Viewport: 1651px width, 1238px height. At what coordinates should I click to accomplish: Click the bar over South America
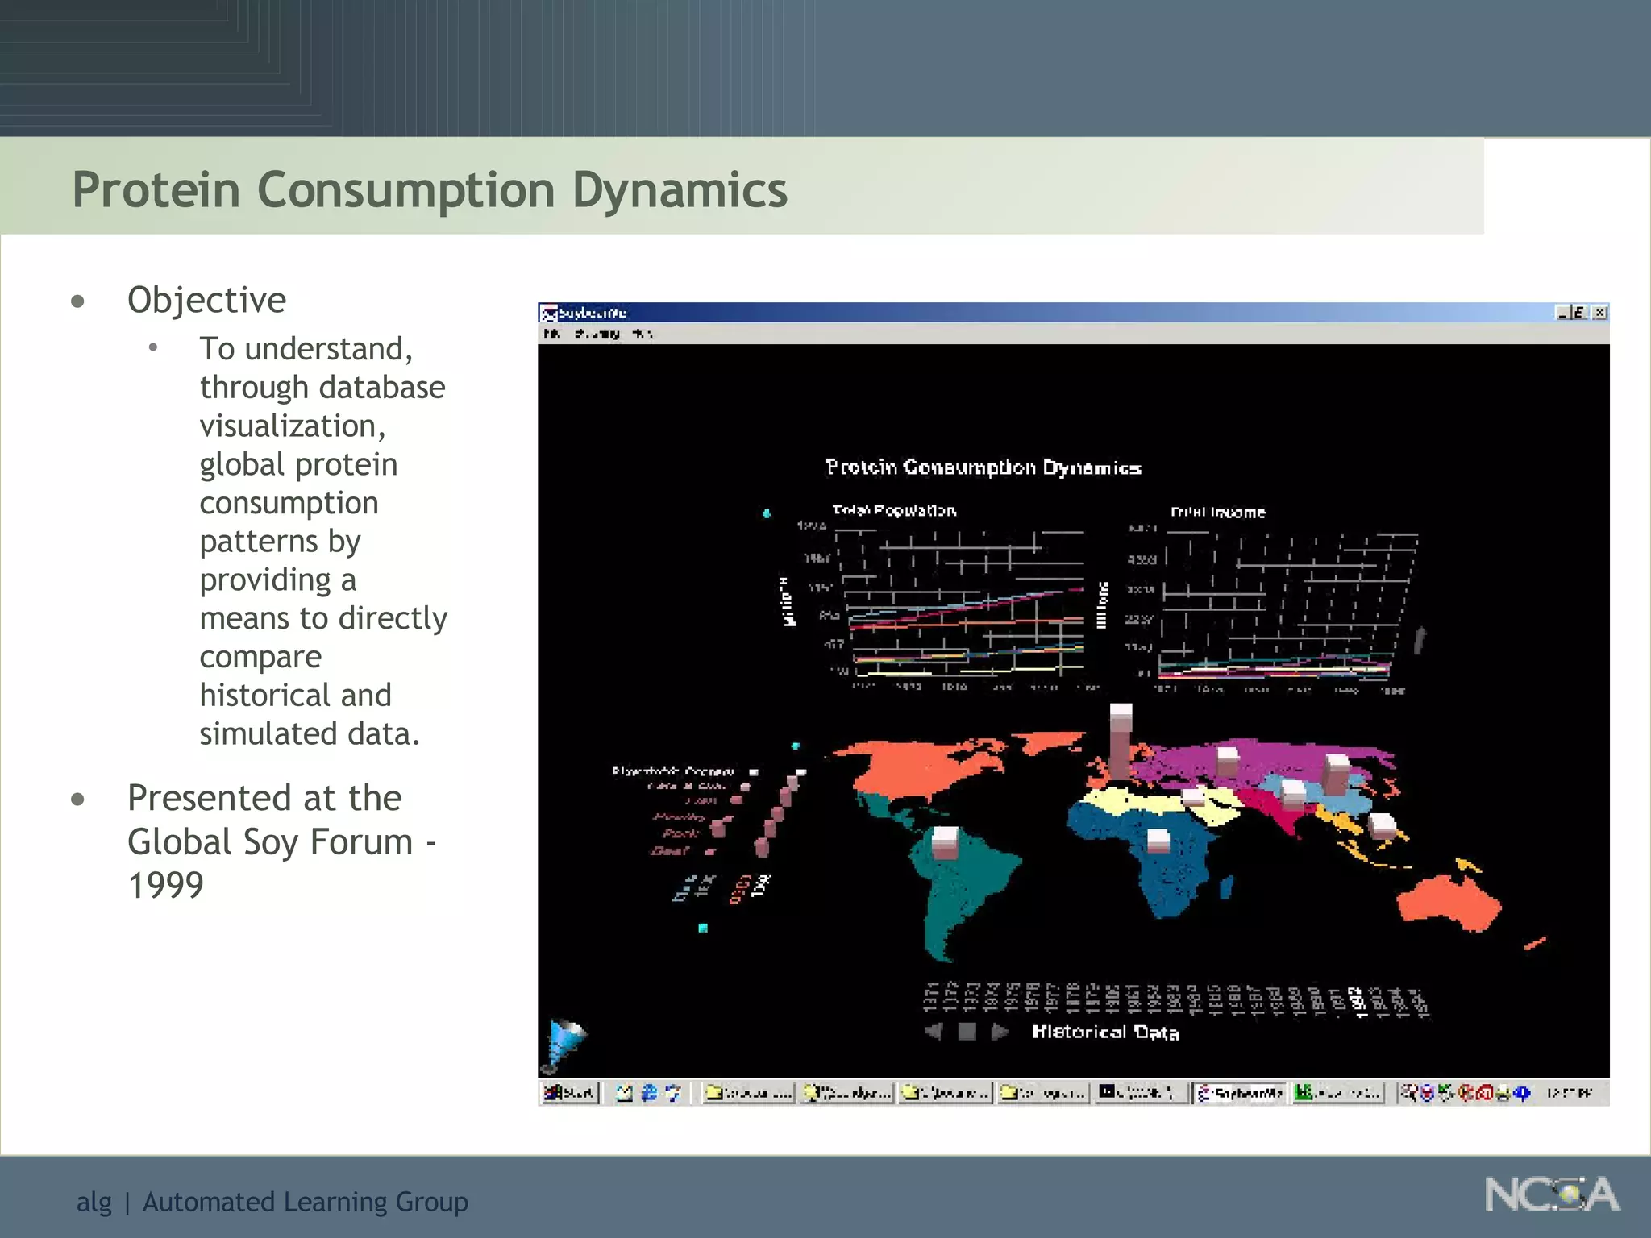(944, 842)
